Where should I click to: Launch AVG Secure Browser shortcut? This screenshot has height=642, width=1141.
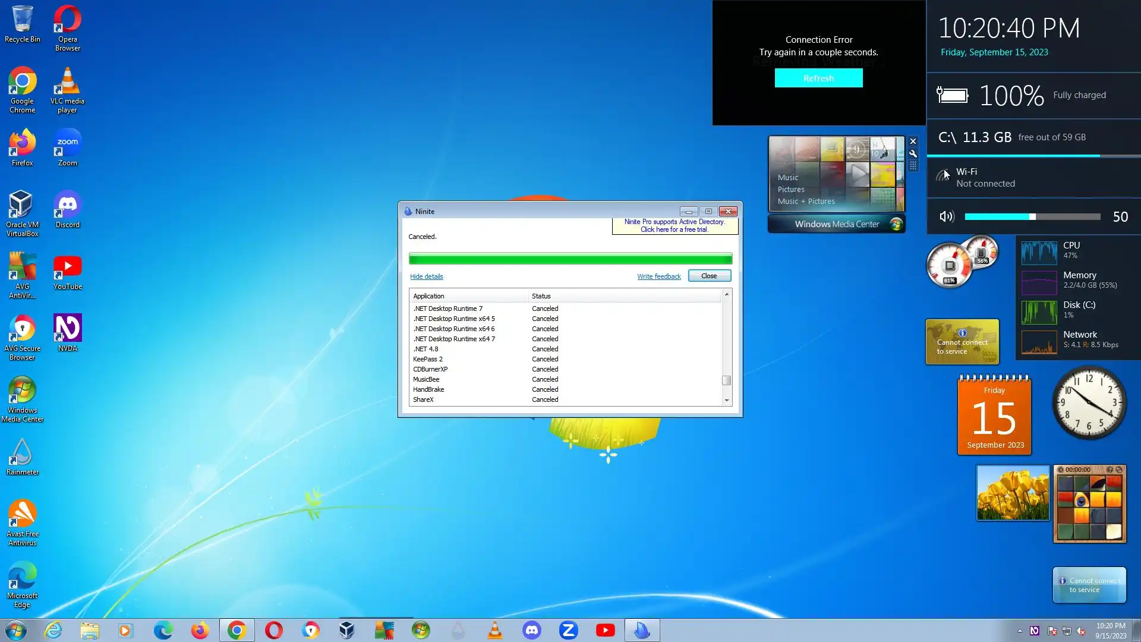pos(22,337)
